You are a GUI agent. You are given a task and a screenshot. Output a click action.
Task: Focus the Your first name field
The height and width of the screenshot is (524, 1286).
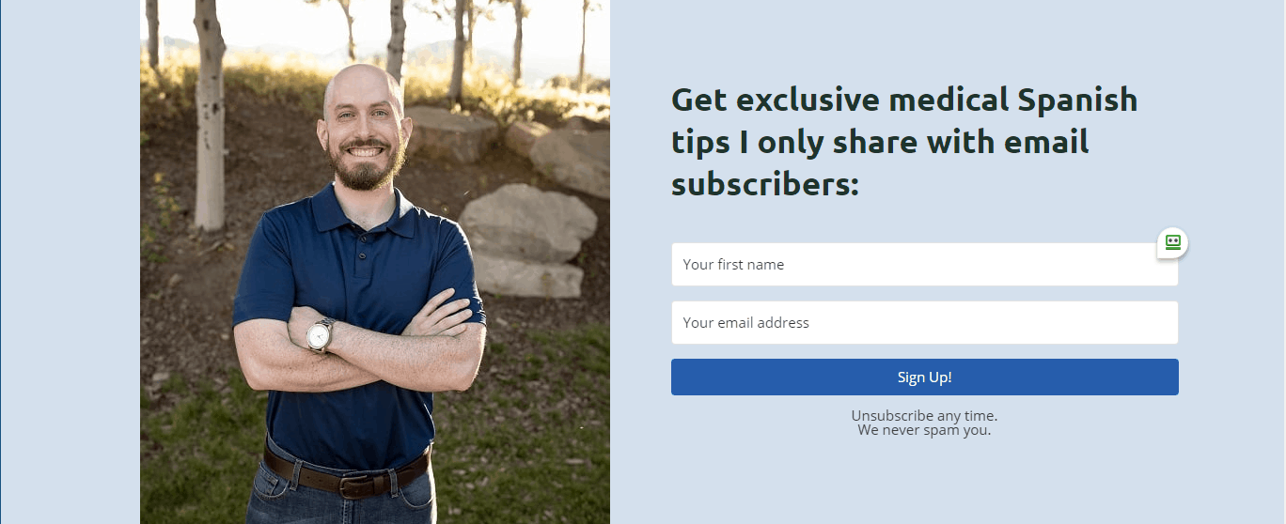[924, 265]
